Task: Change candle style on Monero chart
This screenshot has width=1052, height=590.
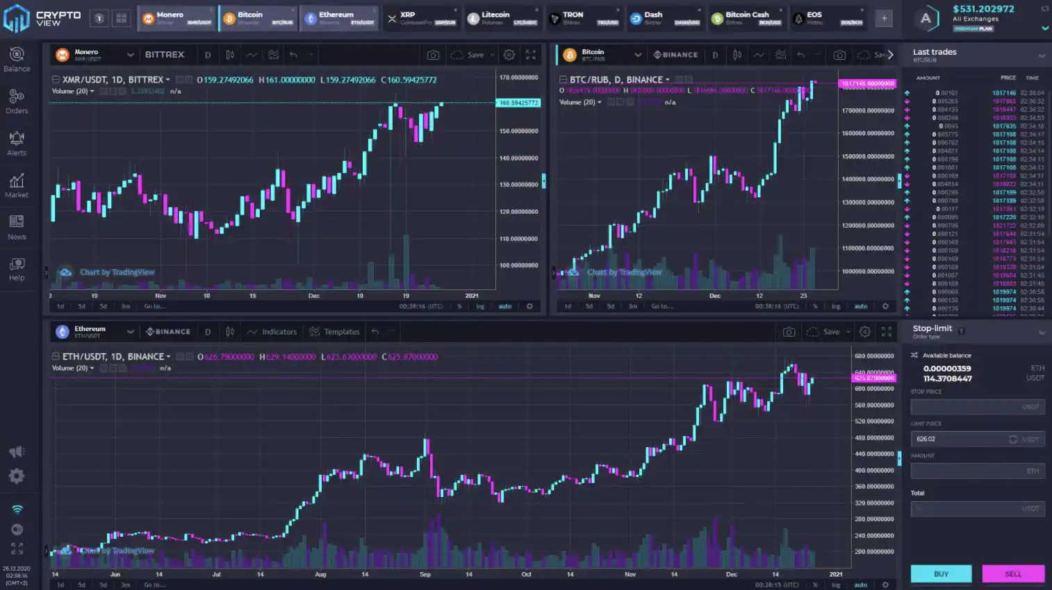Action: point(230,55)
